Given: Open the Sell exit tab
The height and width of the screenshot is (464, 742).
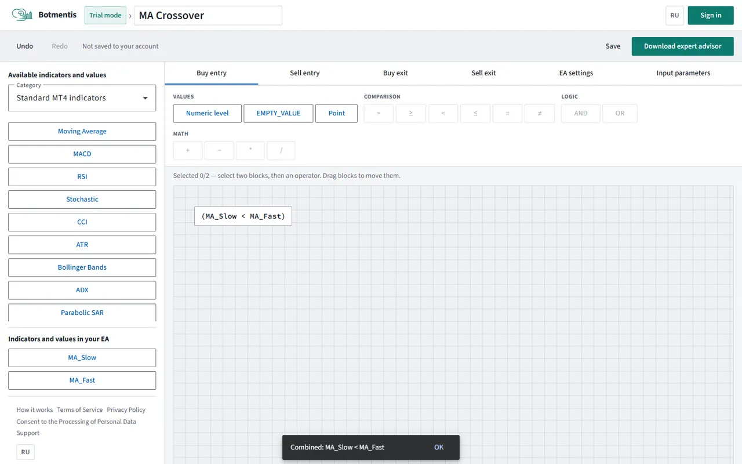Looking at the screenshot, I should pyautogui.click(x=483, y=73).
